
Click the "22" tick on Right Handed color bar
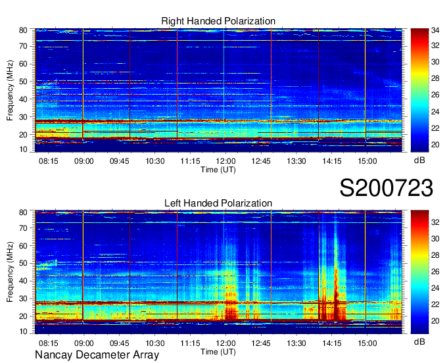tap(435, 128)
